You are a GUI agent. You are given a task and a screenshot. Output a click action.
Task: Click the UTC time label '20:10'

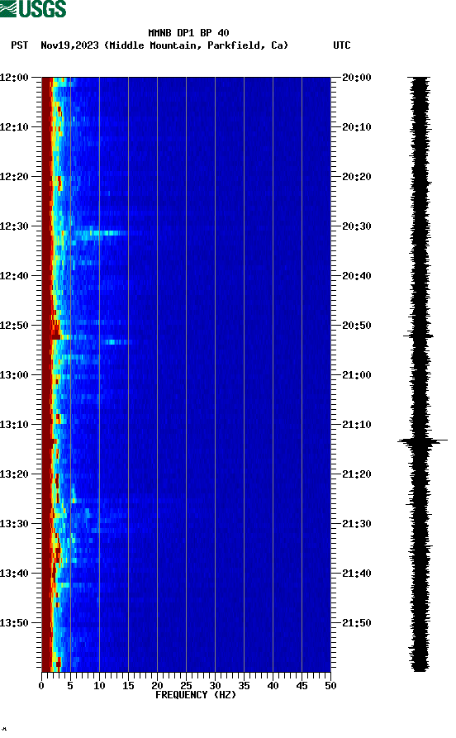pos(357,127)
